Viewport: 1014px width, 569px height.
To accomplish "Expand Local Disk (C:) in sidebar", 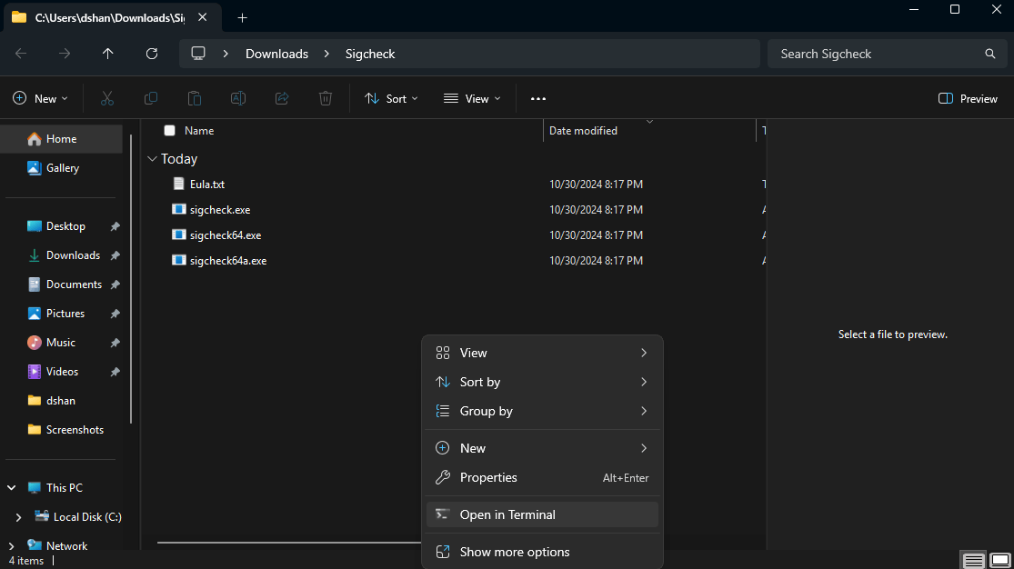I will point(19,517).
